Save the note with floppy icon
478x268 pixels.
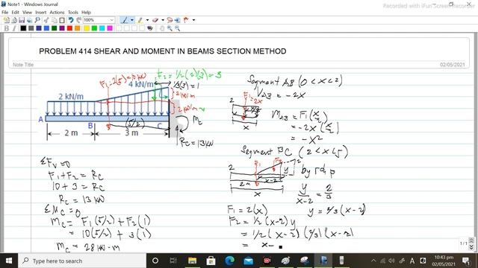[22, 20]
